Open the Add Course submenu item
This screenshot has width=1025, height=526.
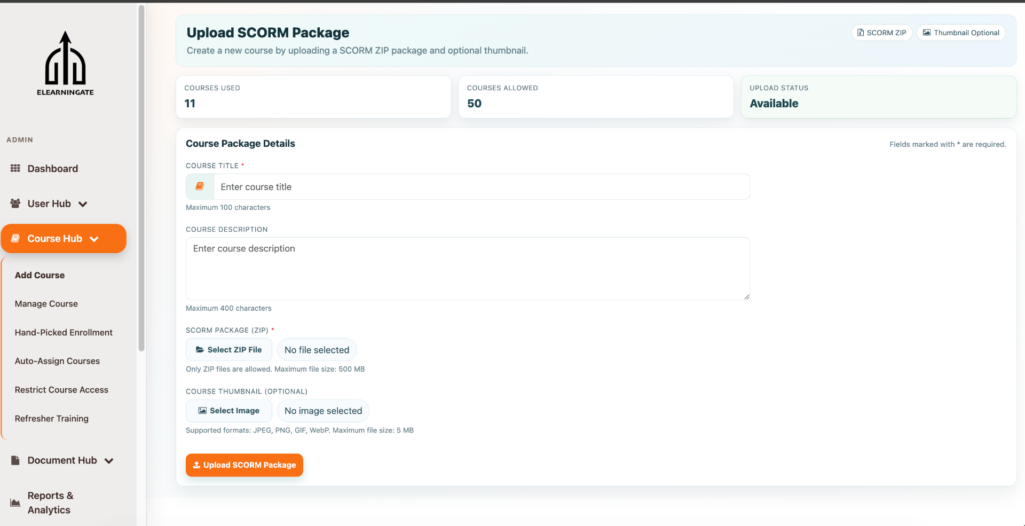tap(40, 275)
